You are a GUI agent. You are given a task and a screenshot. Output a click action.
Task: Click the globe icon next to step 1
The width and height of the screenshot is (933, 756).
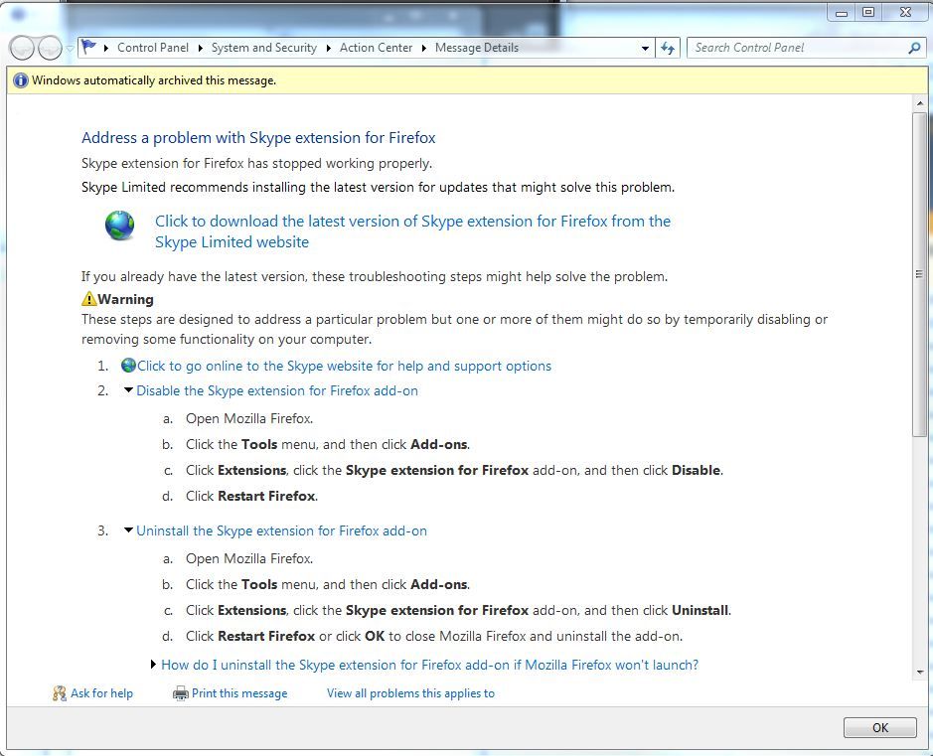(127, 365)
